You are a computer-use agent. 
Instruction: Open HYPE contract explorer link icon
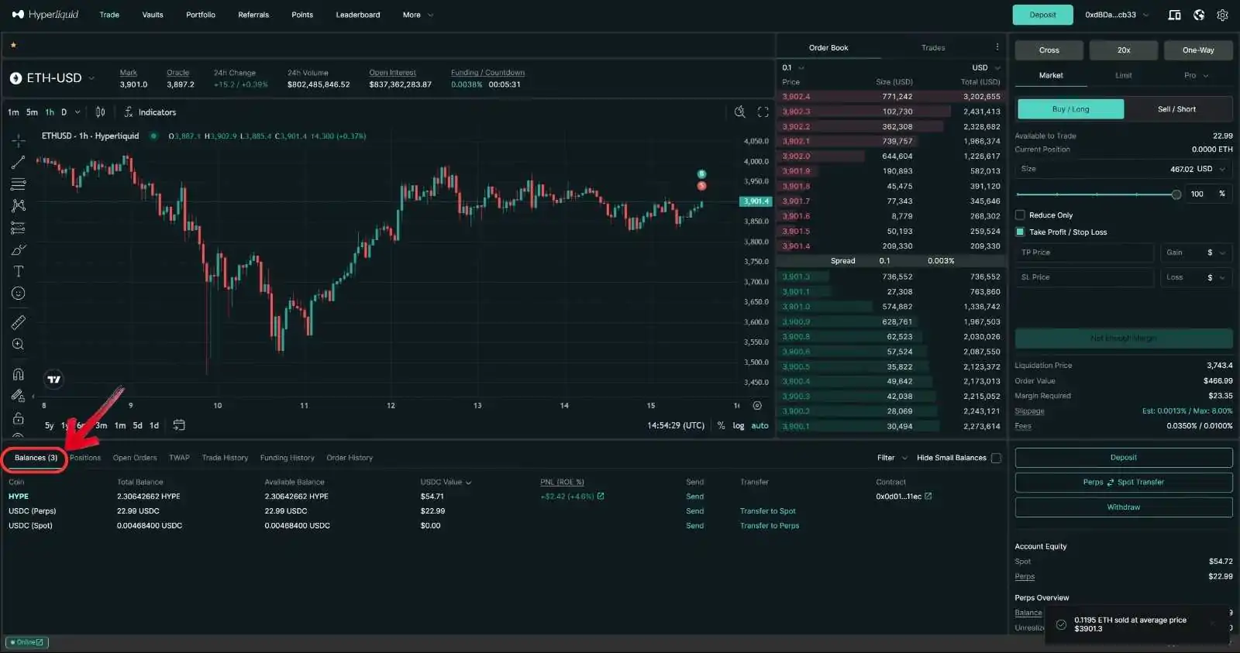[x=928, y=497]
